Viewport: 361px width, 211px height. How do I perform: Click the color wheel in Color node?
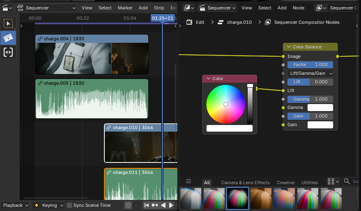coord(225,104)
